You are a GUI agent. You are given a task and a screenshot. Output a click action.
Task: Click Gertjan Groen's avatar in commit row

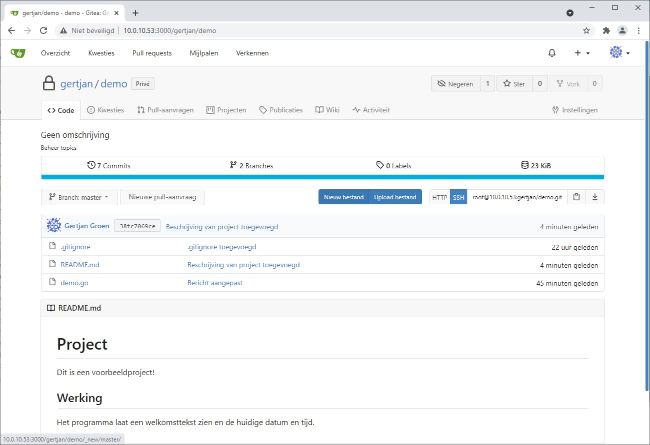[x=54, y=226]
